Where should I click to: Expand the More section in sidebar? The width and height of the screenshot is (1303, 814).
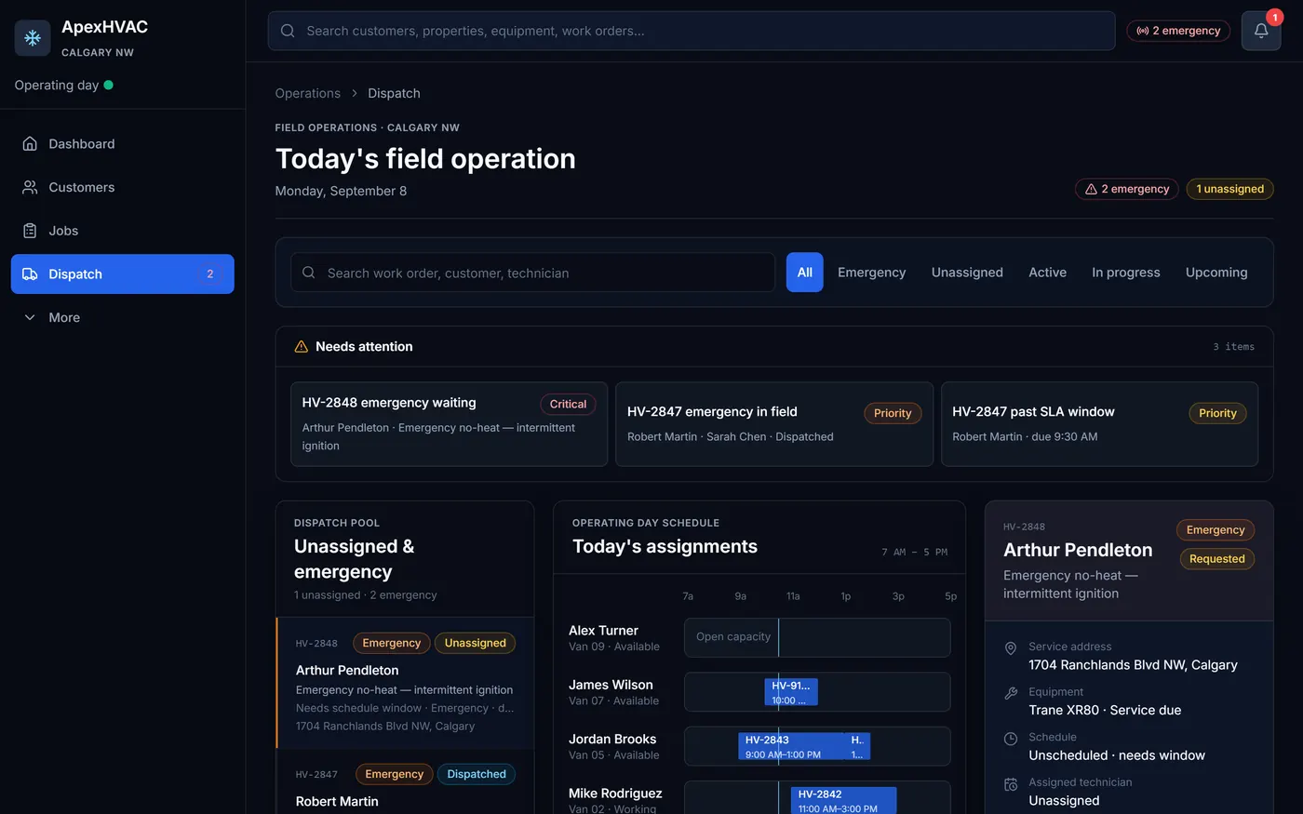[x=122, y=317]
